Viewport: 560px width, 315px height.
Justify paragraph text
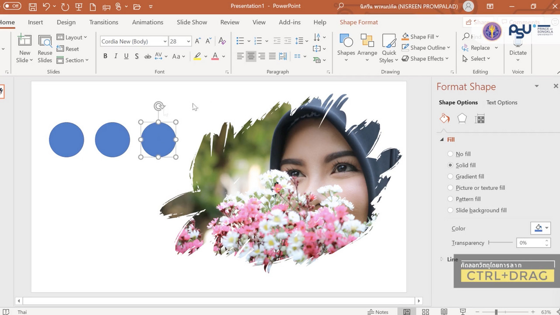click(x=272, y=56)
